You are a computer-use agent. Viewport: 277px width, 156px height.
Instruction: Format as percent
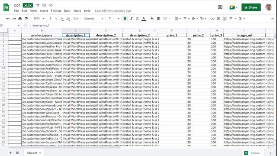(x=56, y=19)
